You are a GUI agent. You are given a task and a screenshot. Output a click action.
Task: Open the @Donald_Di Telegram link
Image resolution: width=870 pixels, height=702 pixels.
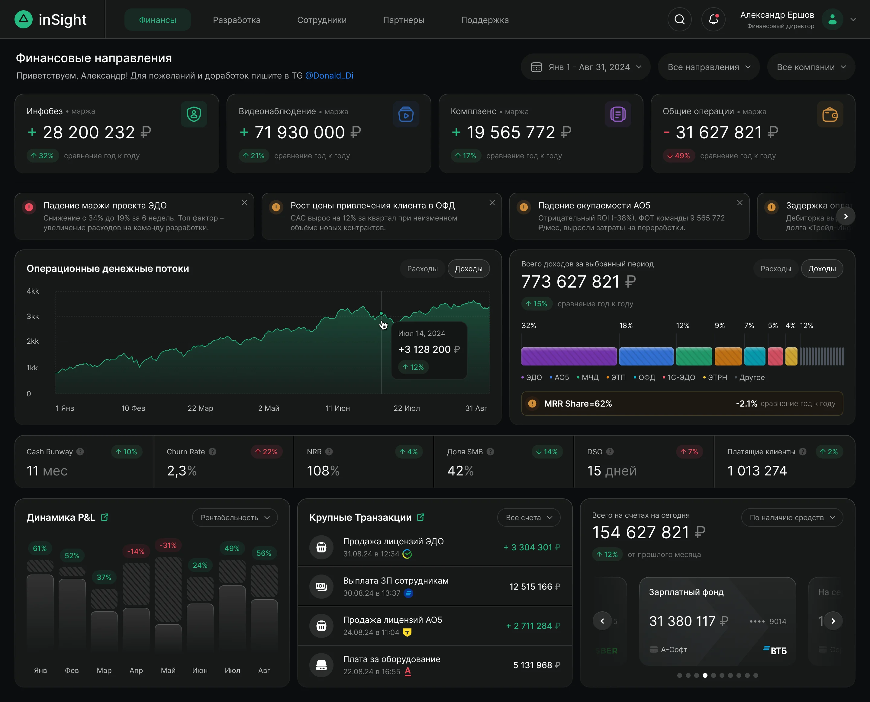click(x=329, y=76)
